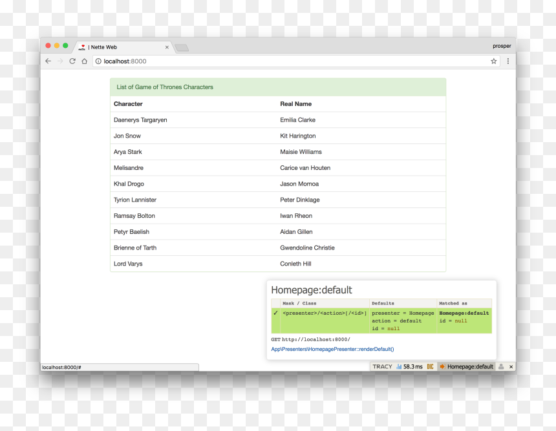The image size is (556, 431).
Task: Select the Maisie Williams cell
Action: (x=361, y=152)
